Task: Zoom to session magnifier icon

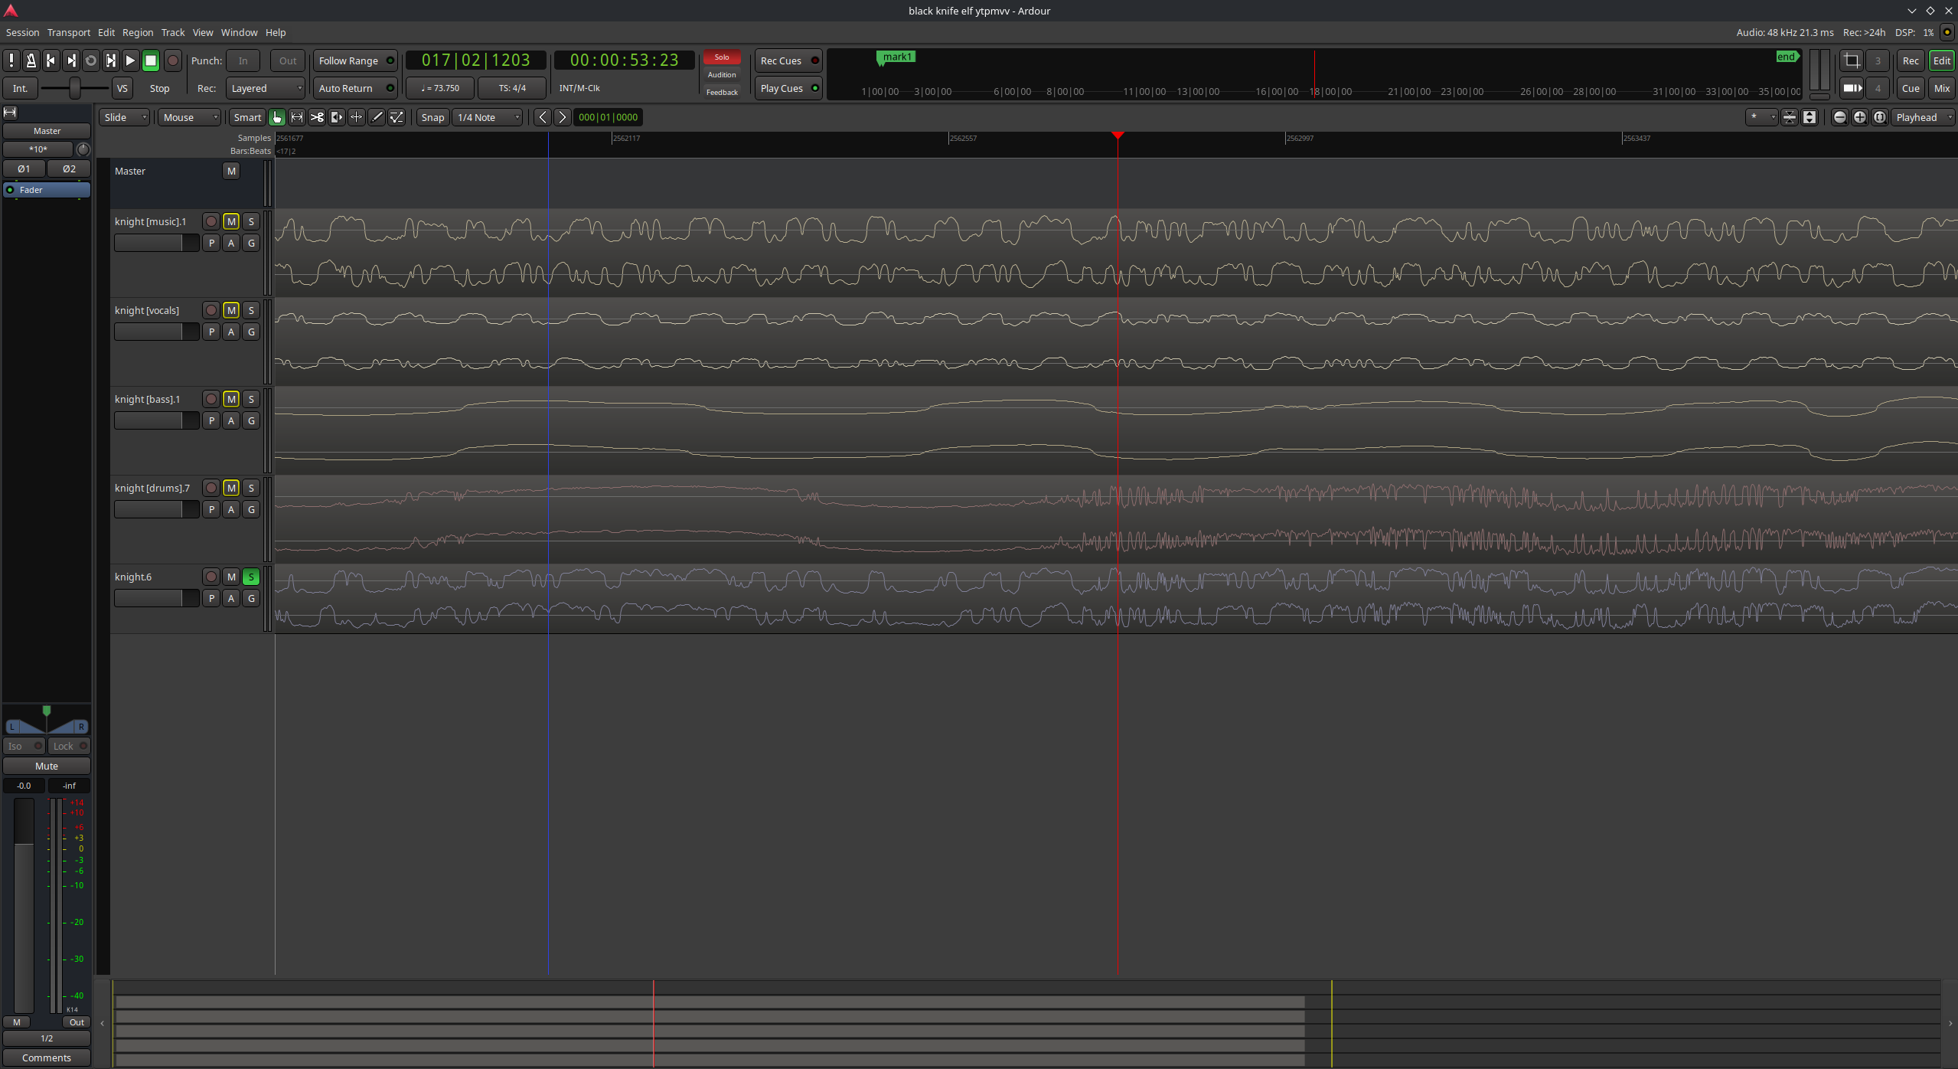Action: tap(1880, 117)
